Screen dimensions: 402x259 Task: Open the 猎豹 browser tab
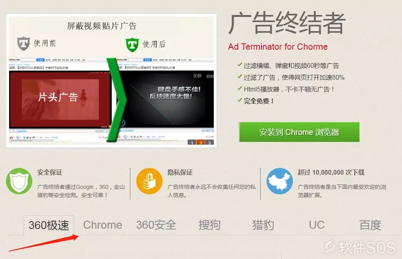[x=263, y=225]
